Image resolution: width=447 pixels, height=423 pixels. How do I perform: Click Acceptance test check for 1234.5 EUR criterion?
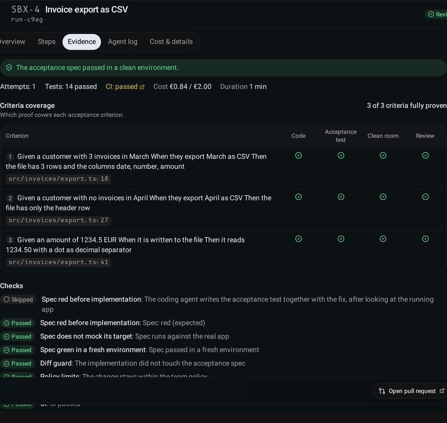pyautogui.click(x=341, y=239)
